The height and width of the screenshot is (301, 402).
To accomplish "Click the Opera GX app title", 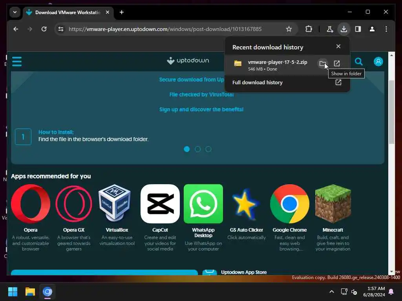I will point(74,230).
